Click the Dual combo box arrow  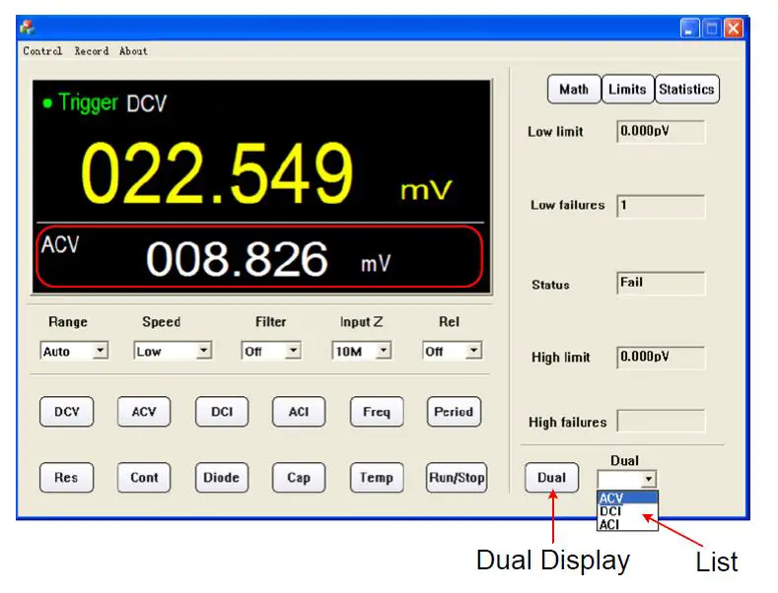(649, 479)
